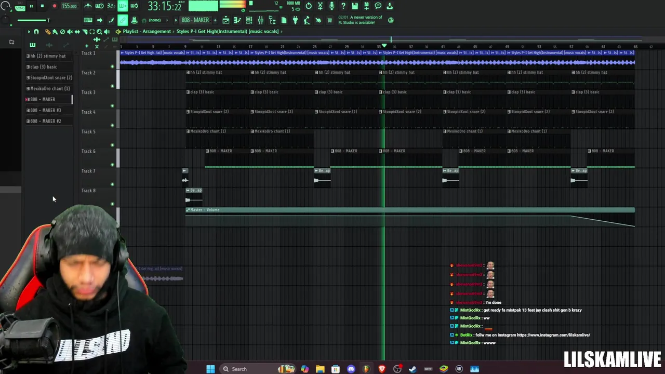Viewport: 665px width, 374px height.
Task: Open the shopping cart content library
Action: pyautogui.click(x=329, y=20)
